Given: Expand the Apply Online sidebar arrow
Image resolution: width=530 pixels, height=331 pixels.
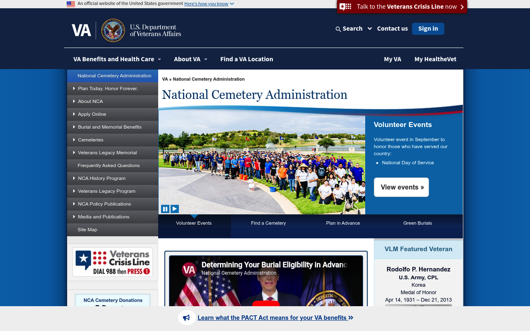Looking at the screenshot, I should [x=74, y=114].
